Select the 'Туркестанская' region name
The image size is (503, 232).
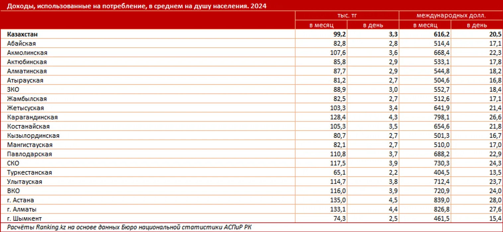click(30, 173)
